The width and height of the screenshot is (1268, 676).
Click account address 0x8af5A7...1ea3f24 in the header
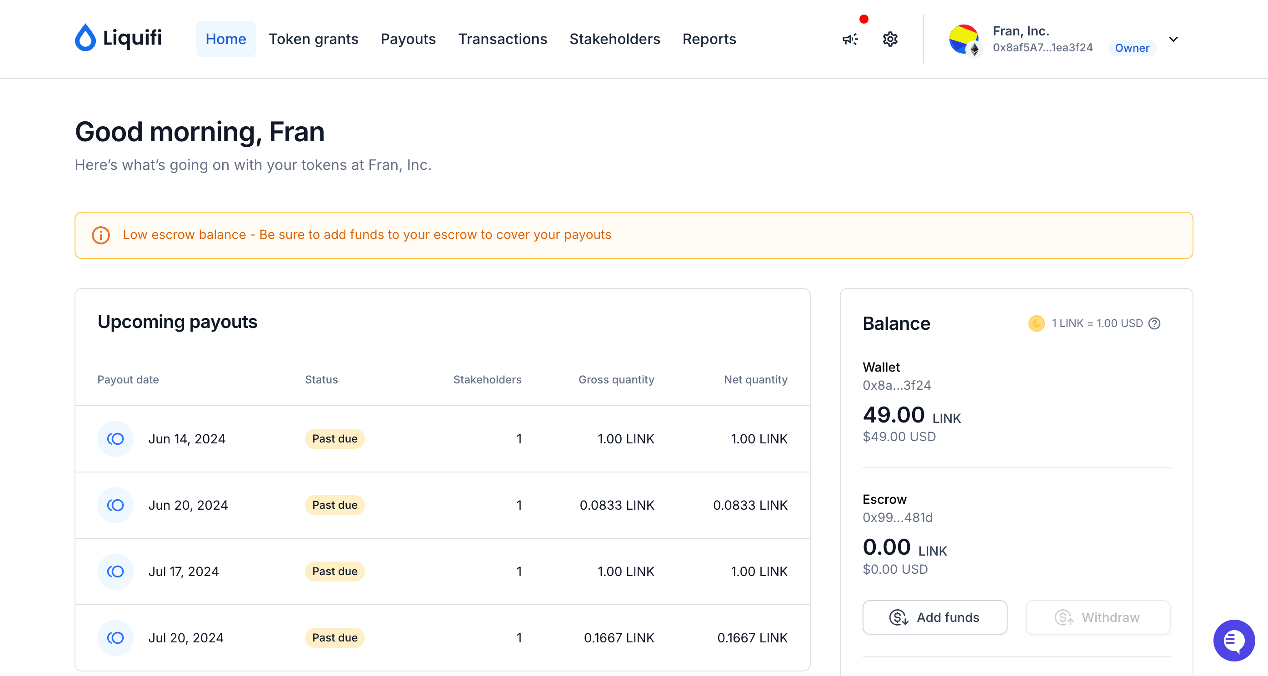1043,47
